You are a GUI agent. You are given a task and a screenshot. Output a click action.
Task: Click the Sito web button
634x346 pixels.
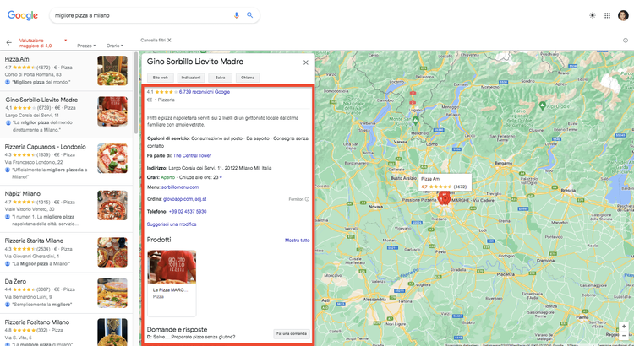160,78
